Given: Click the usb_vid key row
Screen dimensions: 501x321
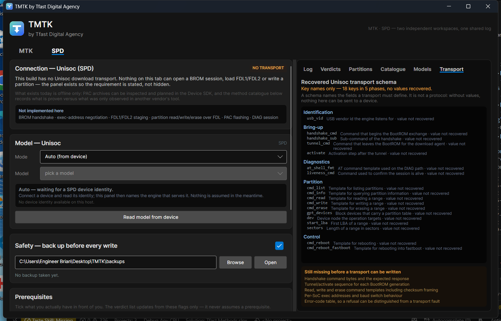Looking at the screenshot, I should tap(370, 119).
